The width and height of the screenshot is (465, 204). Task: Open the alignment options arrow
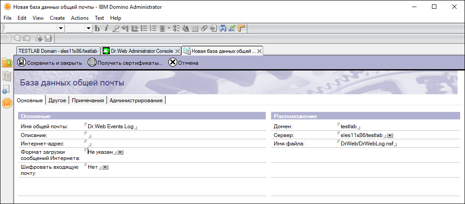(x=169, y=28)
